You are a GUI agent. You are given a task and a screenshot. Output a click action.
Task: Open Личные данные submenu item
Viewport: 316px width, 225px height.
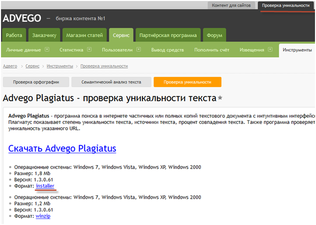[x=23, y=50]
